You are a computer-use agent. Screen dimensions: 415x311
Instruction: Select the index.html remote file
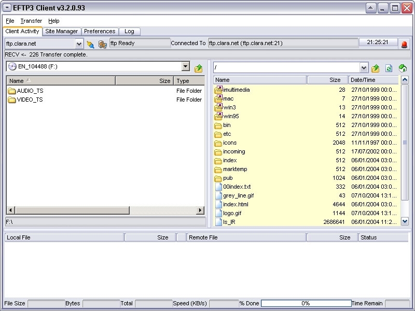[x=236, y=204]
